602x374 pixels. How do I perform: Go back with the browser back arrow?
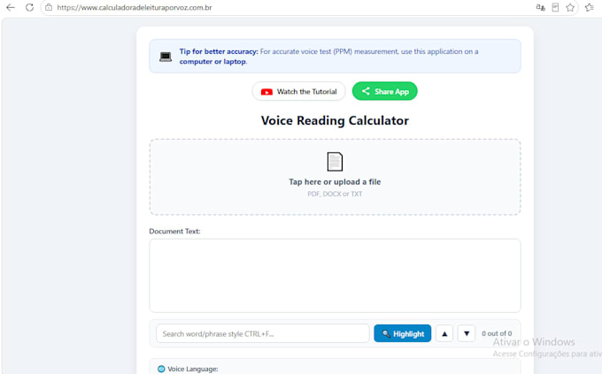pyautogui.click(x=11, y=7)
